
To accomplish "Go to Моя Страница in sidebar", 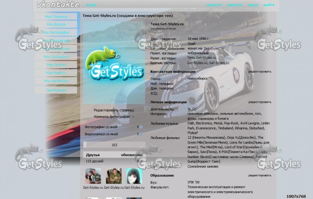I will 56,16.
